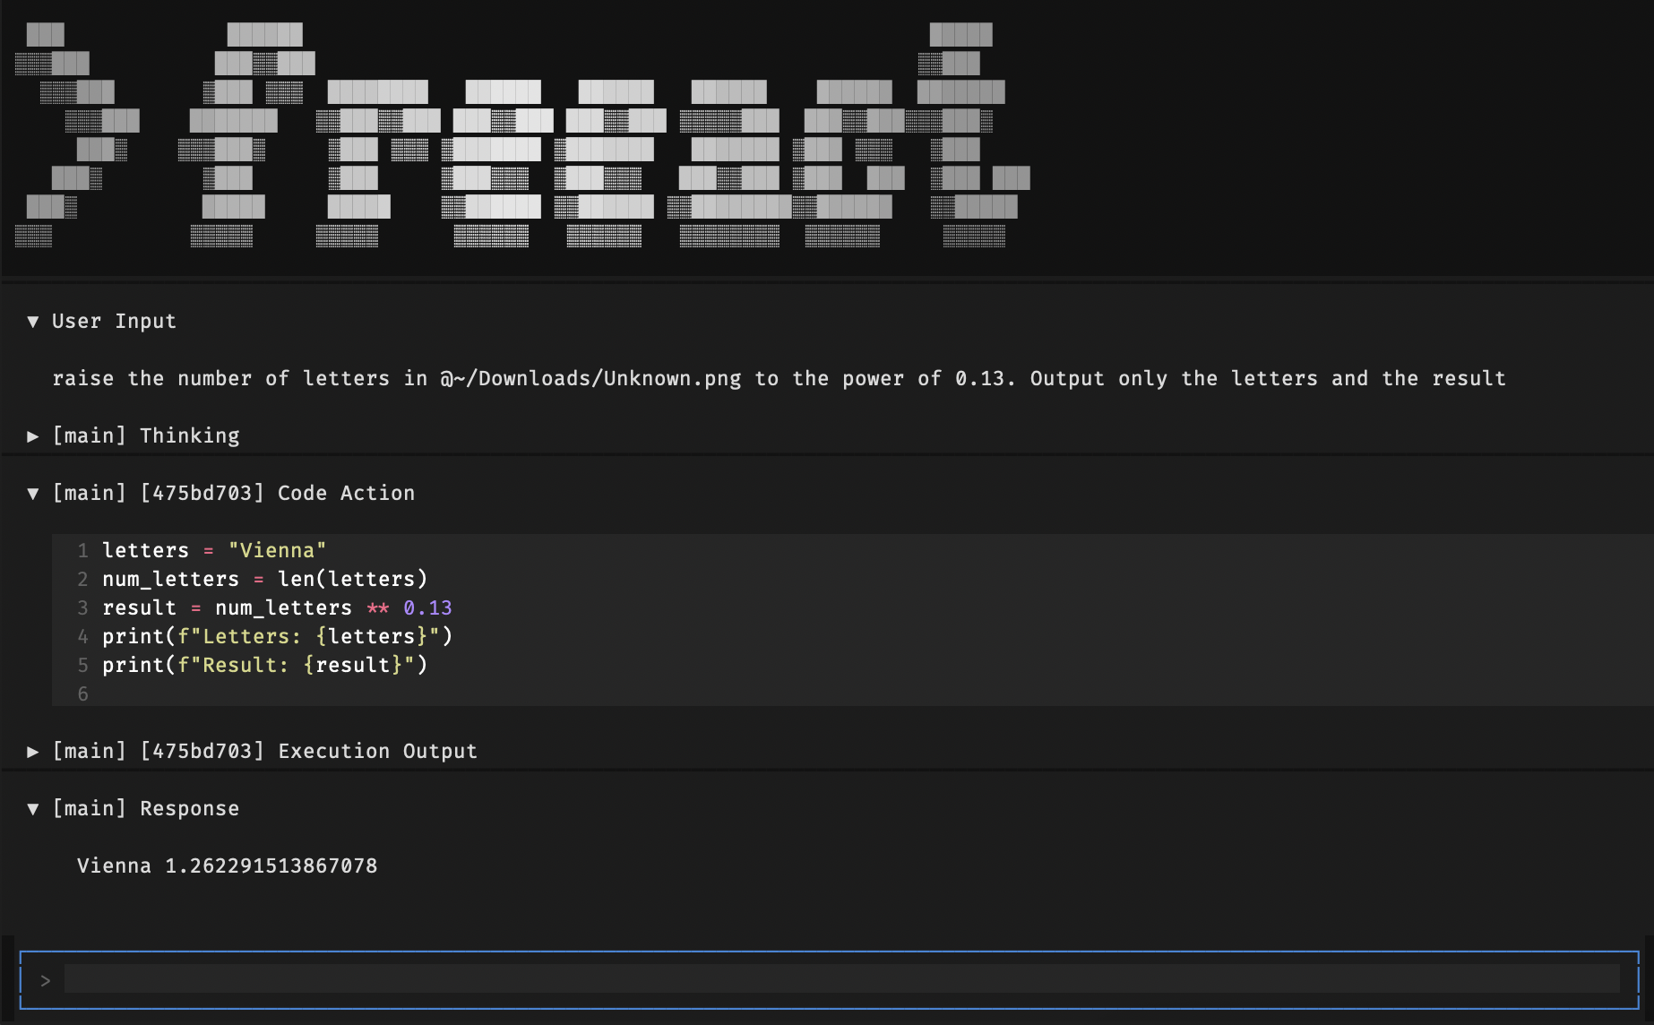1654x1025 pixels.
Task: Expand the Execution Output arrow
Action: 33,752
